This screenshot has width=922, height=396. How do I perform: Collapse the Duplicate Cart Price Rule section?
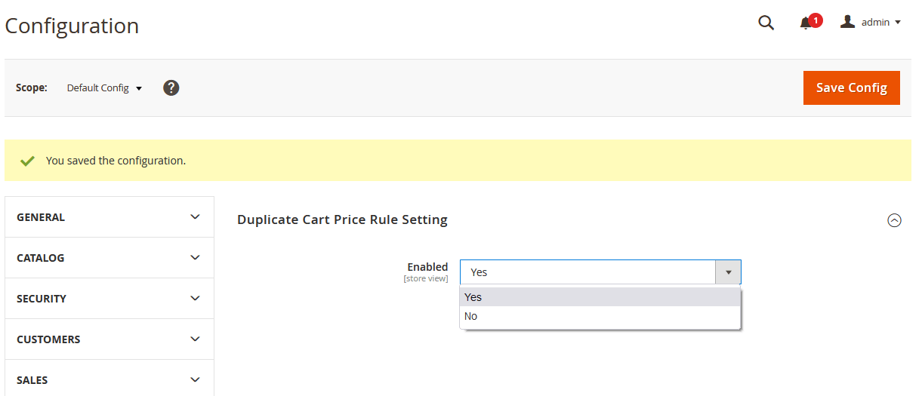pyautogui.click(x=894, y=220)
